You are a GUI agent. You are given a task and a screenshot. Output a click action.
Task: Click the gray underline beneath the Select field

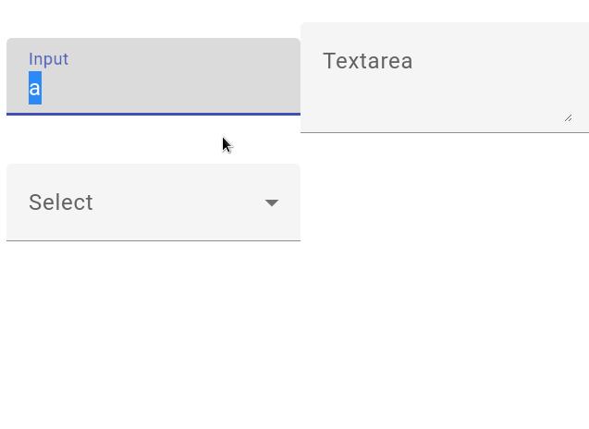click(x=153, y=240)
